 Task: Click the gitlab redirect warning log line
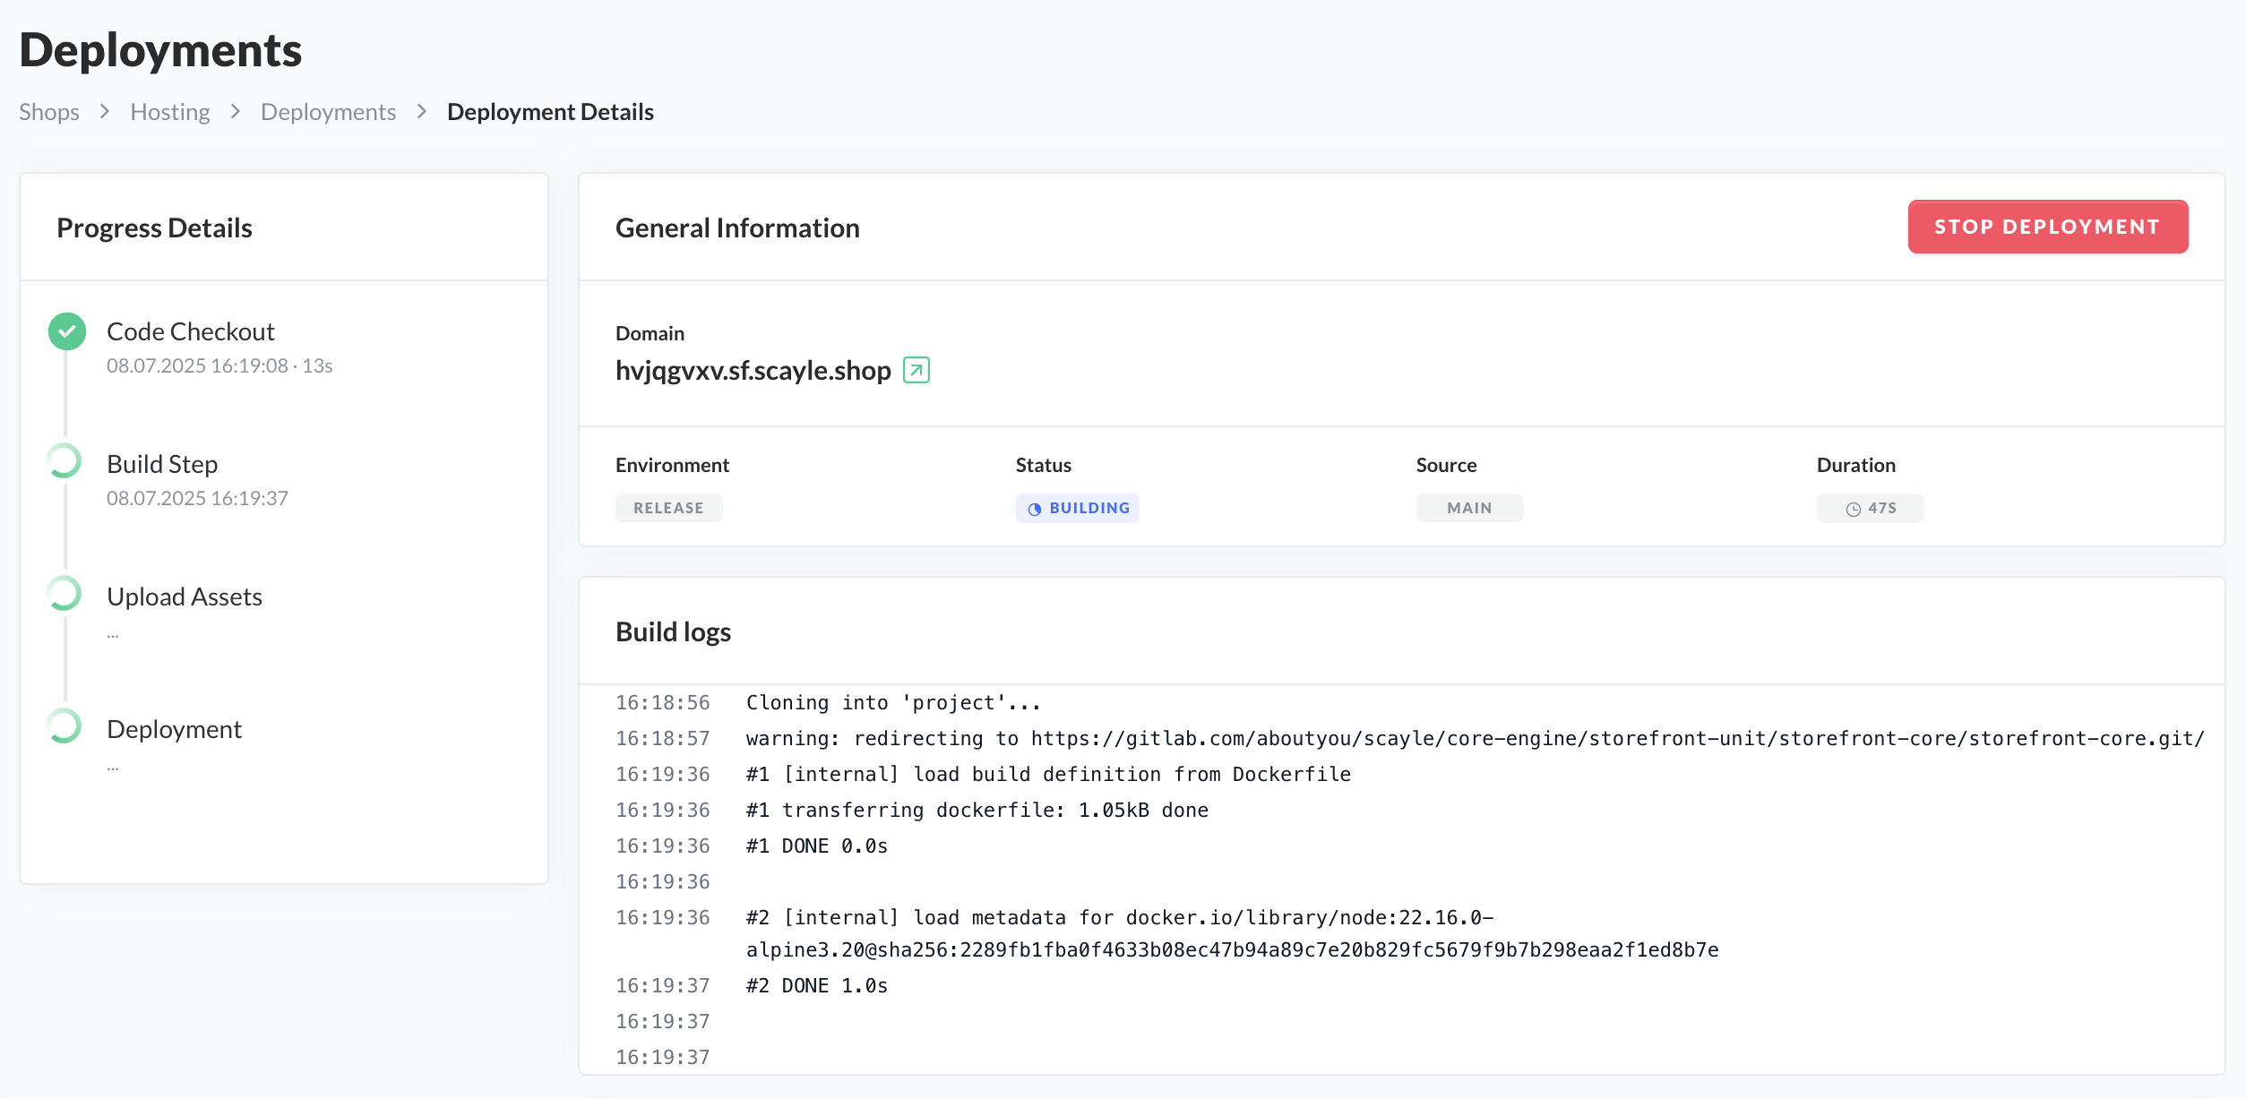click(1474, 739)
